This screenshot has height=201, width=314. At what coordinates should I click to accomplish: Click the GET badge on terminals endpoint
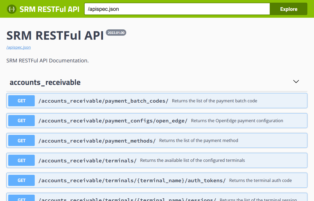pos(21,160)
